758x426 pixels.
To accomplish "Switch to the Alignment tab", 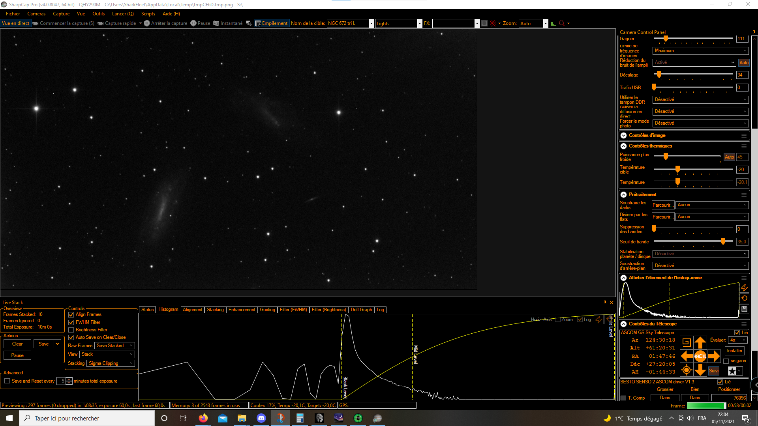I will (193, 310).
